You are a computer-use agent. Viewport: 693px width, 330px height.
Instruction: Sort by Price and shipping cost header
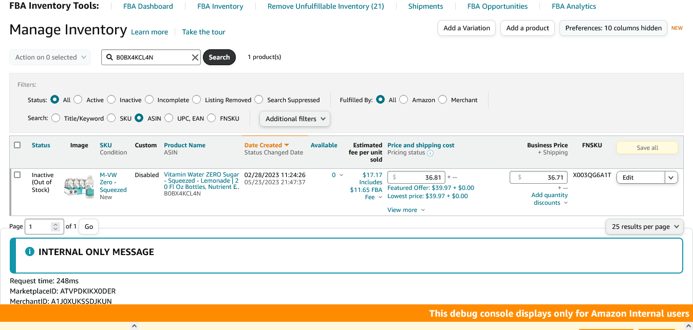point(421,145)
